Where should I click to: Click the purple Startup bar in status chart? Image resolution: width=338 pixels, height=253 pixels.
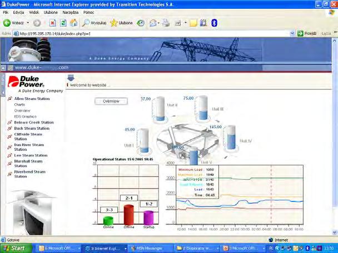148,218
